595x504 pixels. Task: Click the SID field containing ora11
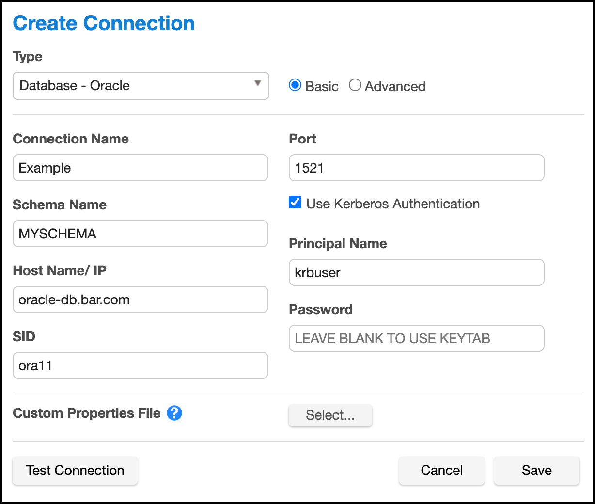pos(141,365)
